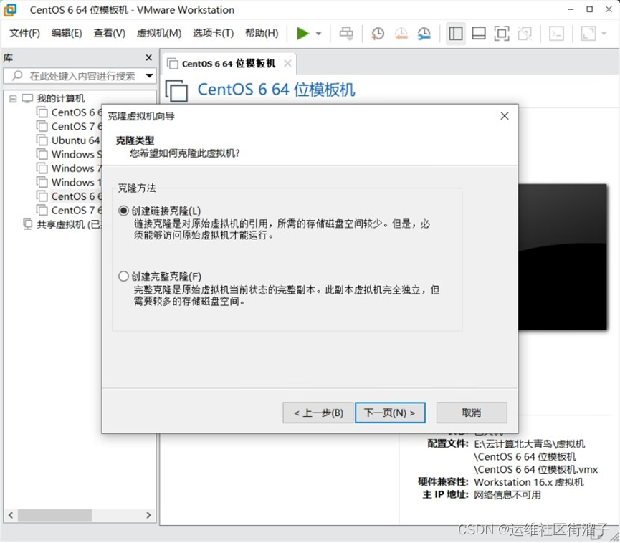Click the Unity mode toolbar icon
620x543 pixels.
click(x=525, y=34)
